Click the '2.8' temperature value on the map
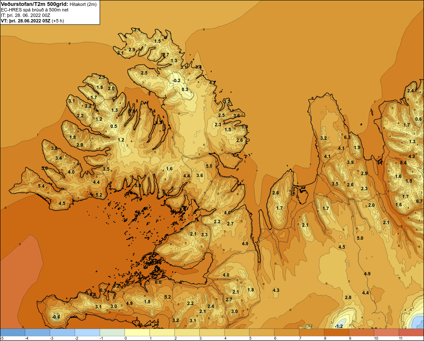This screenshot has width=424, height=341. tap(348, 297)
